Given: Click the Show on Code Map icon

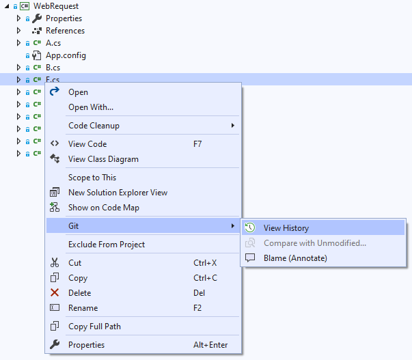Looking at the screenshot, I should pyautogui.click(x=55, y=208).
